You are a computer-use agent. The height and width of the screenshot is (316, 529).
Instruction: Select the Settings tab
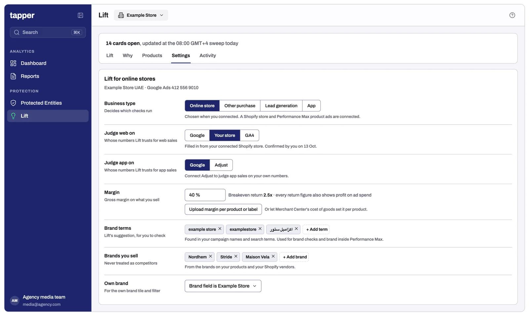[181, 56]
